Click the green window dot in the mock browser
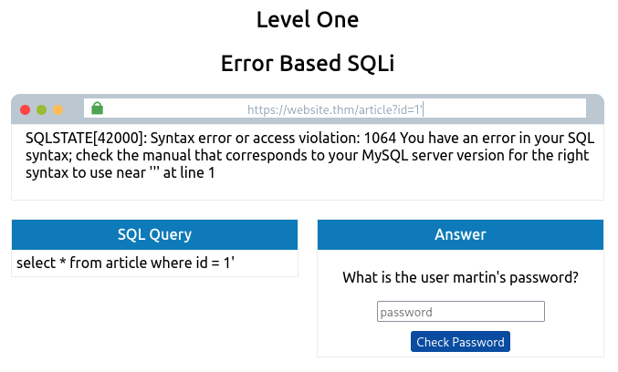618x372 pixels. (41, 109)
